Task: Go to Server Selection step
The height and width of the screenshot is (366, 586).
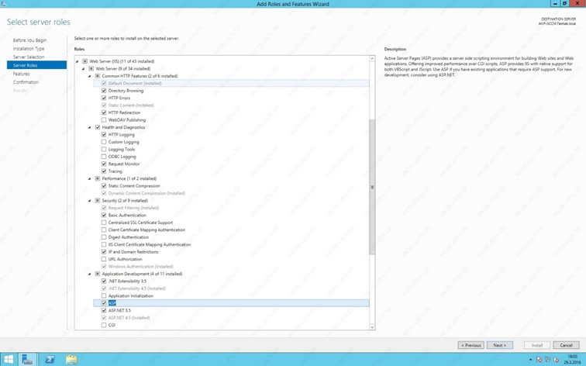Action: (x=29, y=57)
